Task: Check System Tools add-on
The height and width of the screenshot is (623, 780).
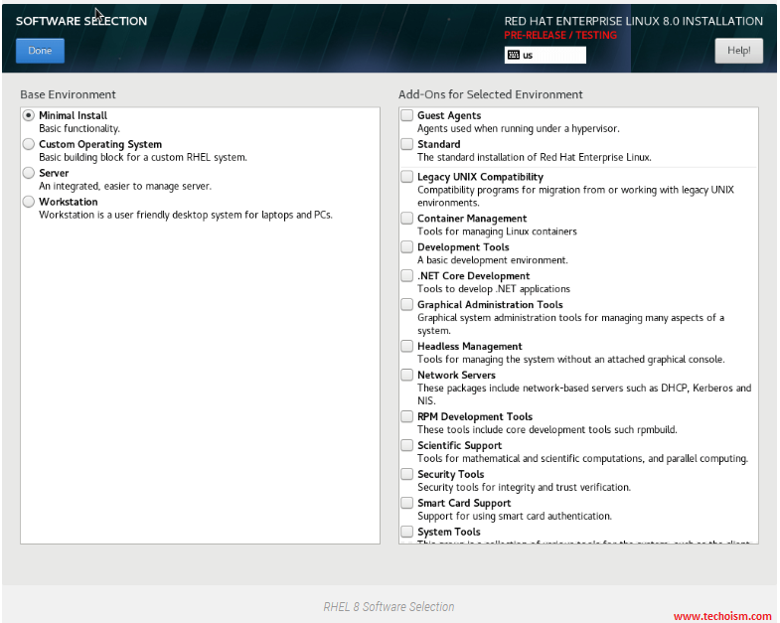Action: pos(407,532)
